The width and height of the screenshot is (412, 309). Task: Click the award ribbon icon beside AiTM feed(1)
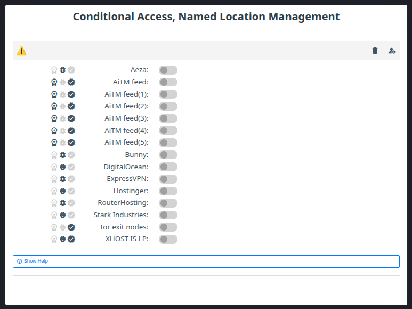(x=54, y=94)
